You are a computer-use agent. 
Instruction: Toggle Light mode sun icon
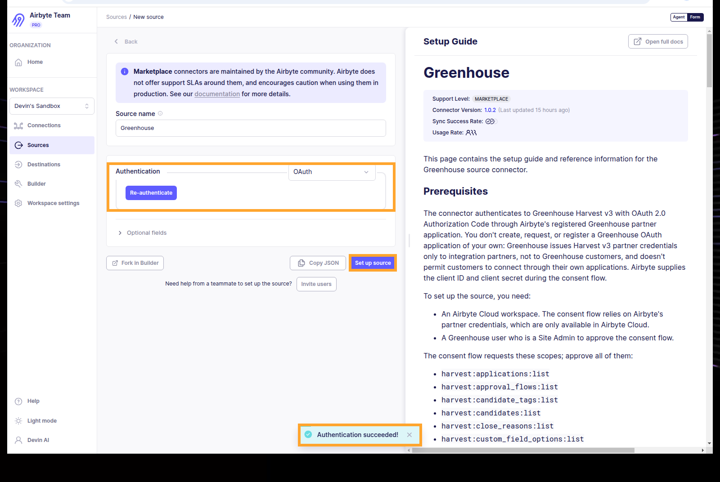pos(18,421)
